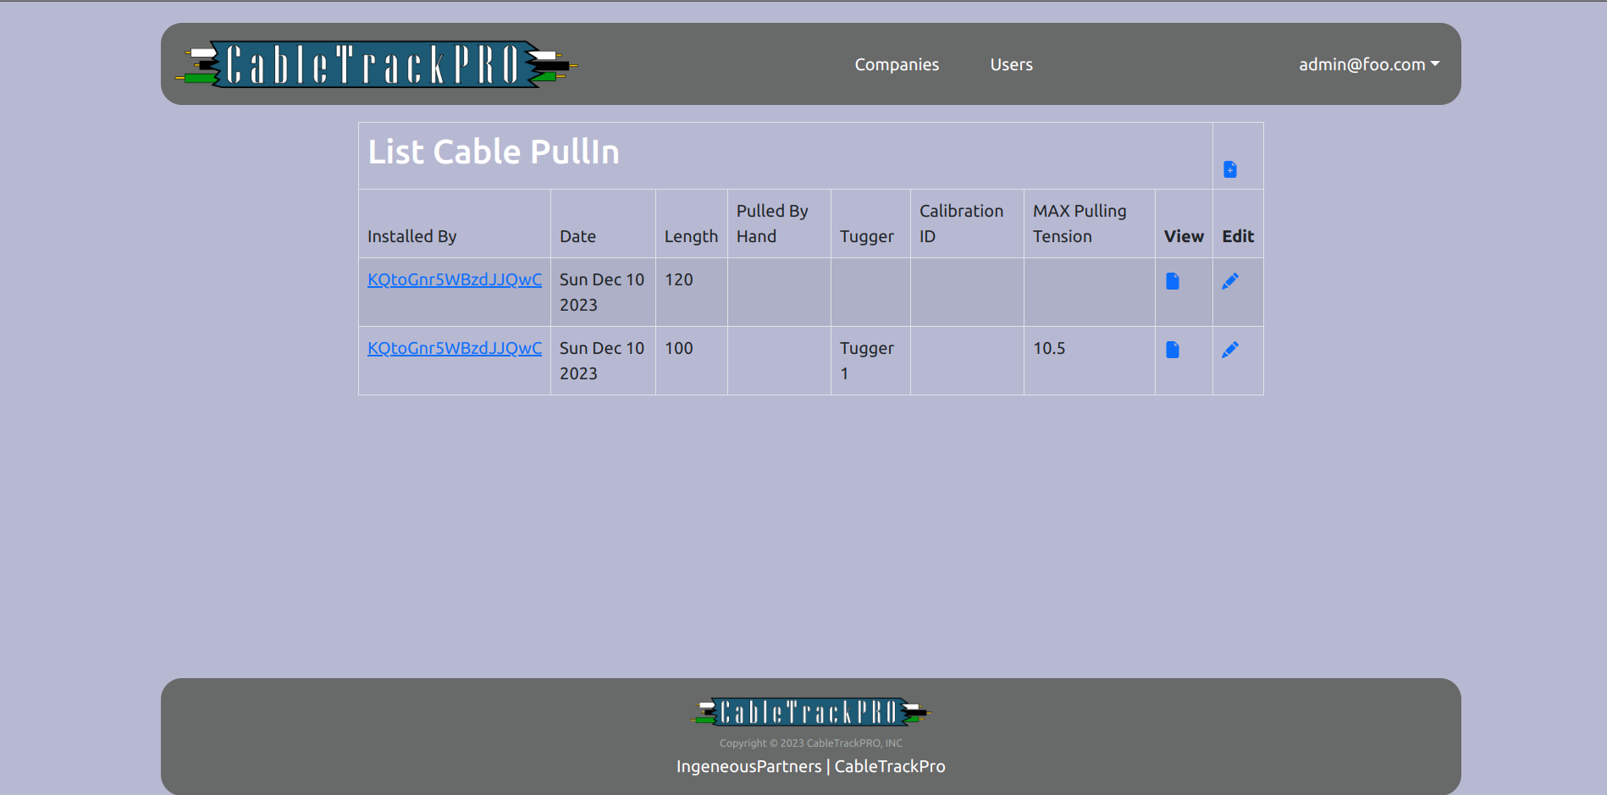The image size is (1607, 795).
Task: Open installer link in the 120 length row
Action: pos(455,279)
